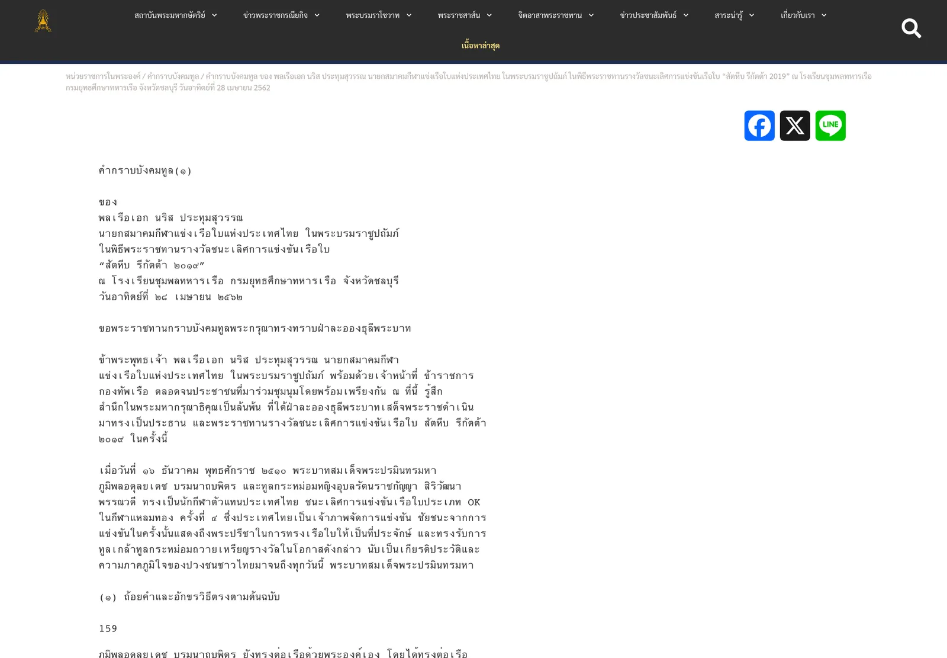Share the page on X
Viewport: 947px width, 658px height.
(795, 126)
